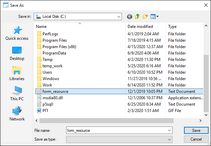This screenshot has width=211, height=146.
Task: Open the Save as type dropdown
Action: pyautogui.click(x=170, y=139)
